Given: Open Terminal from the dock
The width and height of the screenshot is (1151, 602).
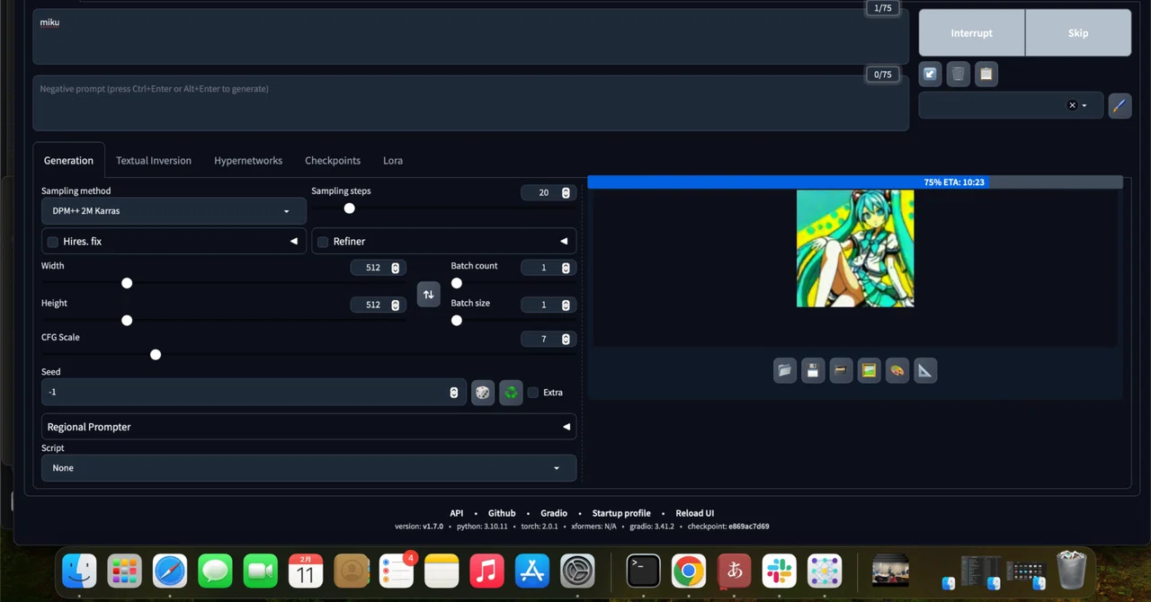Looking at the screenshot, I should point(643,571).
